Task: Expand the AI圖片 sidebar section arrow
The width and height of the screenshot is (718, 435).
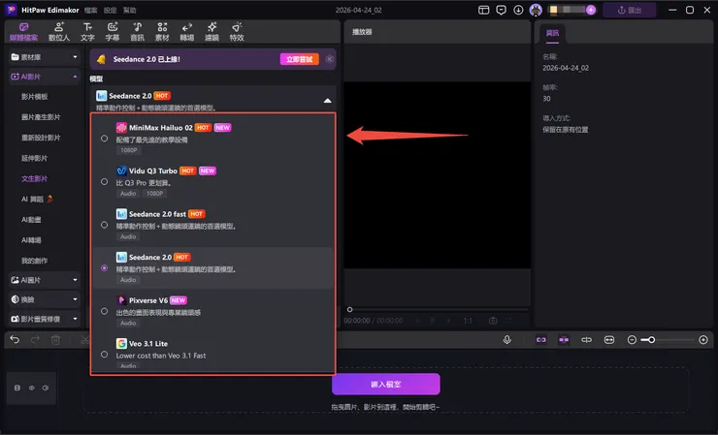Action: coord(75,280)
